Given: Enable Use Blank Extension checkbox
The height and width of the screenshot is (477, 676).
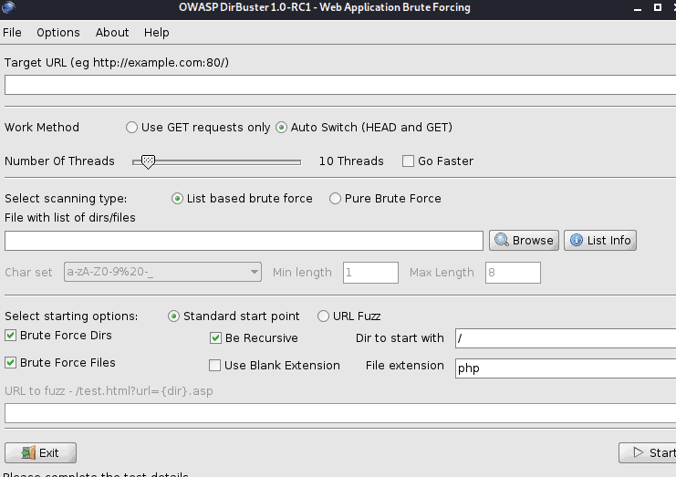Looking at the screenshot, I should (214, 366).
